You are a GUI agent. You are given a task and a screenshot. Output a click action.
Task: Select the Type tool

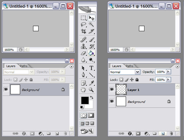click(x=91, y=68)
